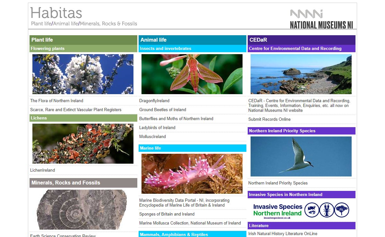Select the Lichens subheading

pyautogui.click(x=83, y=118)
